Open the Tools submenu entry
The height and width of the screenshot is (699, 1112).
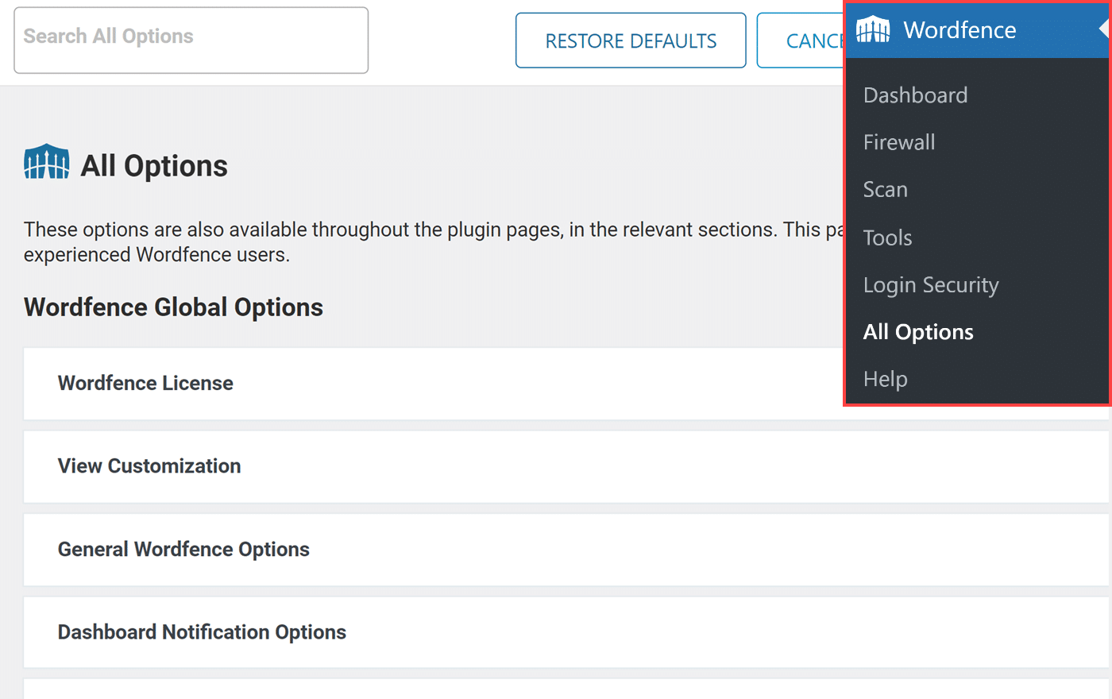[x=887, y=238]
